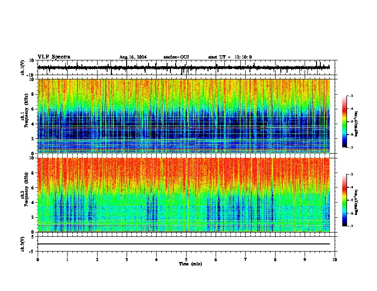Viewport: 377px width, 291px height.
Task: Click the "-3" label of the ch.1 color scale
Action: (351, 96)
